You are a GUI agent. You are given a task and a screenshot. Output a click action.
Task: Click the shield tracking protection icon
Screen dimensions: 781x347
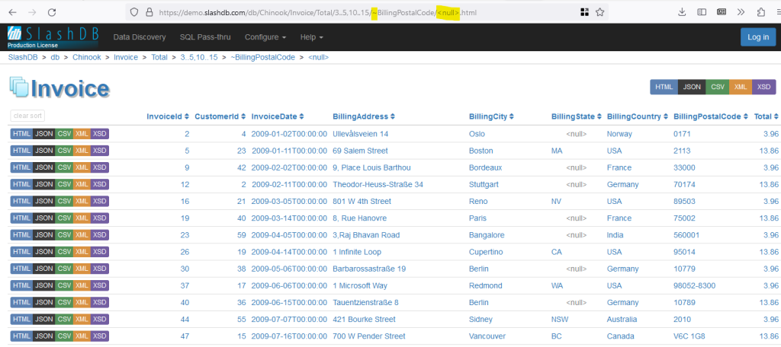[133, 12]
